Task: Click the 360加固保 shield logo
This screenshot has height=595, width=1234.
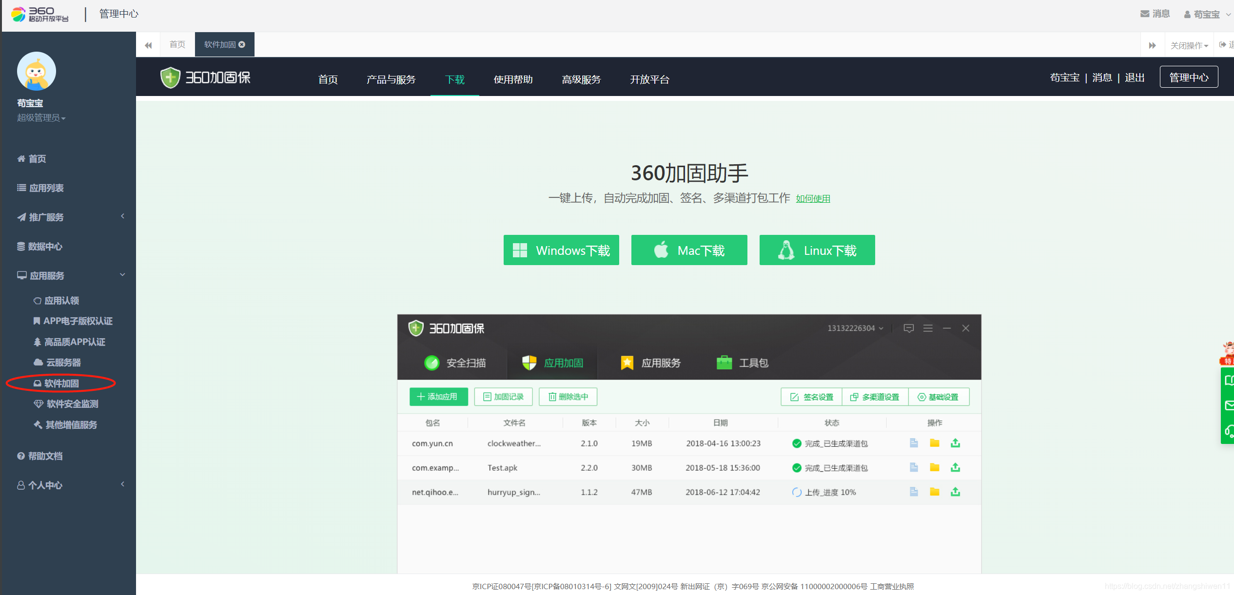Action: point(170,78)
